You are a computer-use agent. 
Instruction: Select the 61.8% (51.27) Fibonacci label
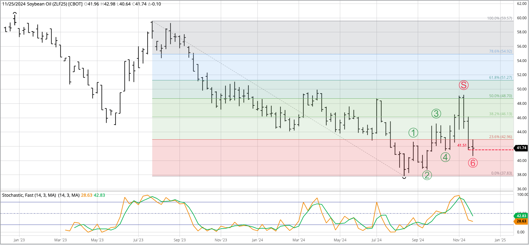point(500,78)
